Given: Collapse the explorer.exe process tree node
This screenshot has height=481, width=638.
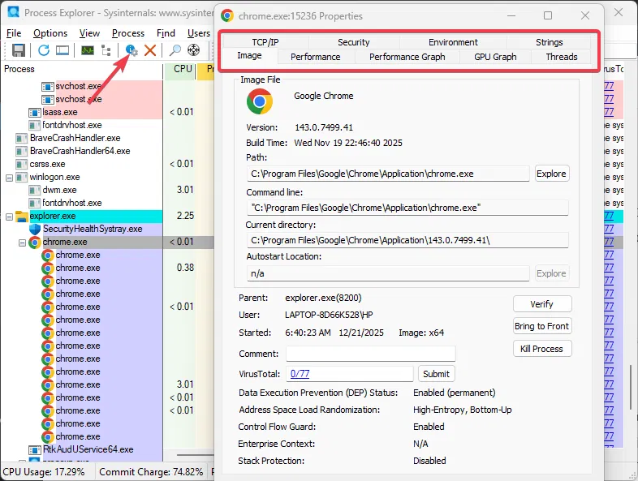Looking at the screenshot, I should (9, 217).
